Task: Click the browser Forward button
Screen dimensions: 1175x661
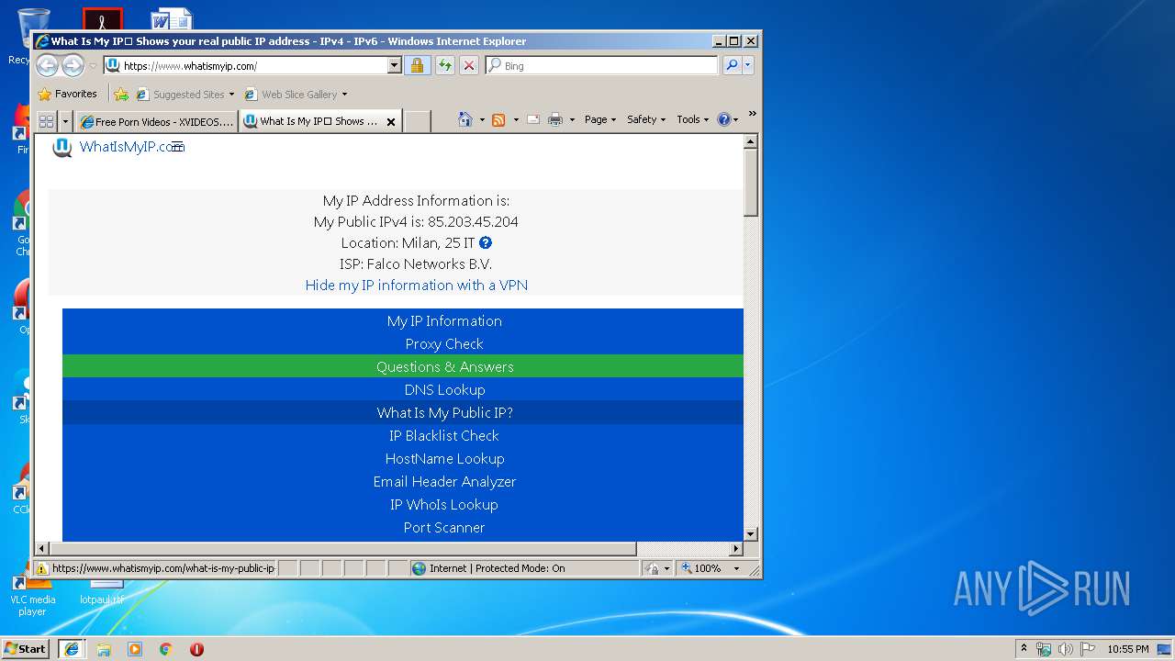Action: tap(73, 65)
